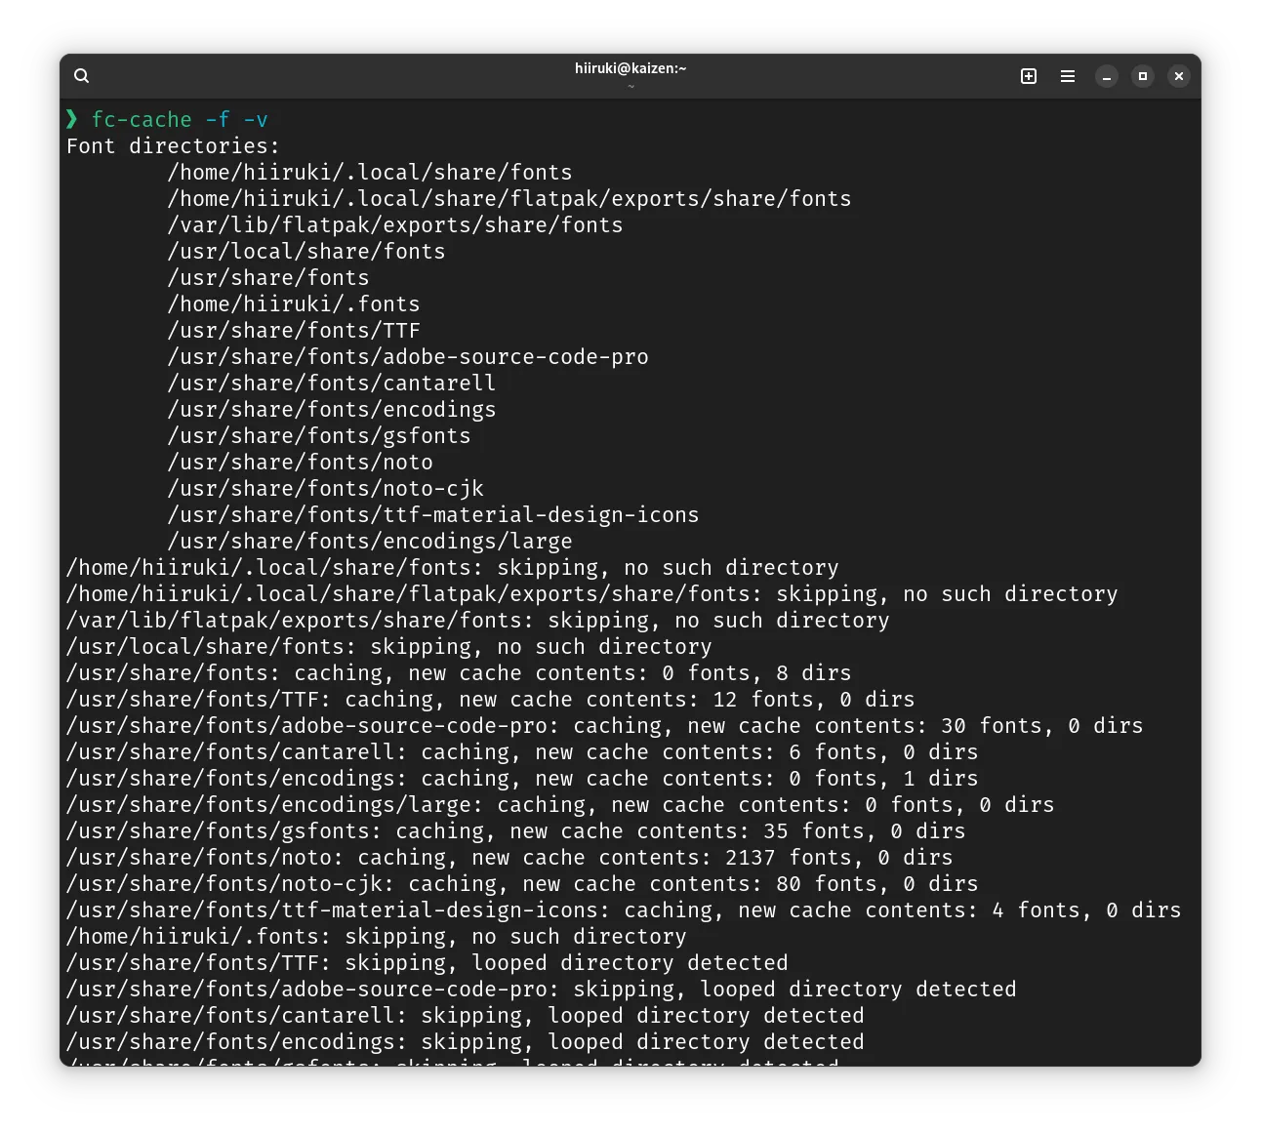Click the indented /home/hiiruki/.fonts line
Screen dimensions: 1261x1132
coord(294,304)
